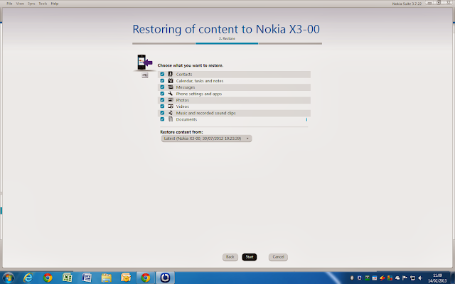Click the wrench icon for Phone settings and apps
This screenshot has height=284, width=455.
pos(171,93)
